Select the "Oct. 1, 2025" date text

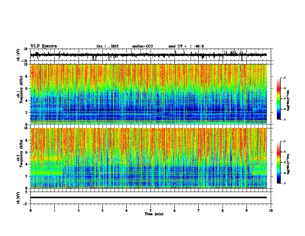(107, 46)
